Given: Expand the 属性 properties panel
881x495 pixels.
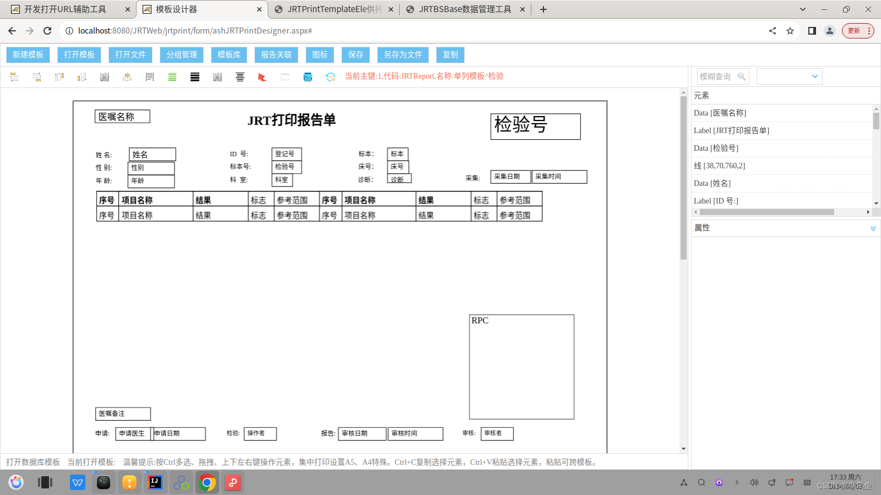Looking at the screenshot, I should (x=873, y=228).
